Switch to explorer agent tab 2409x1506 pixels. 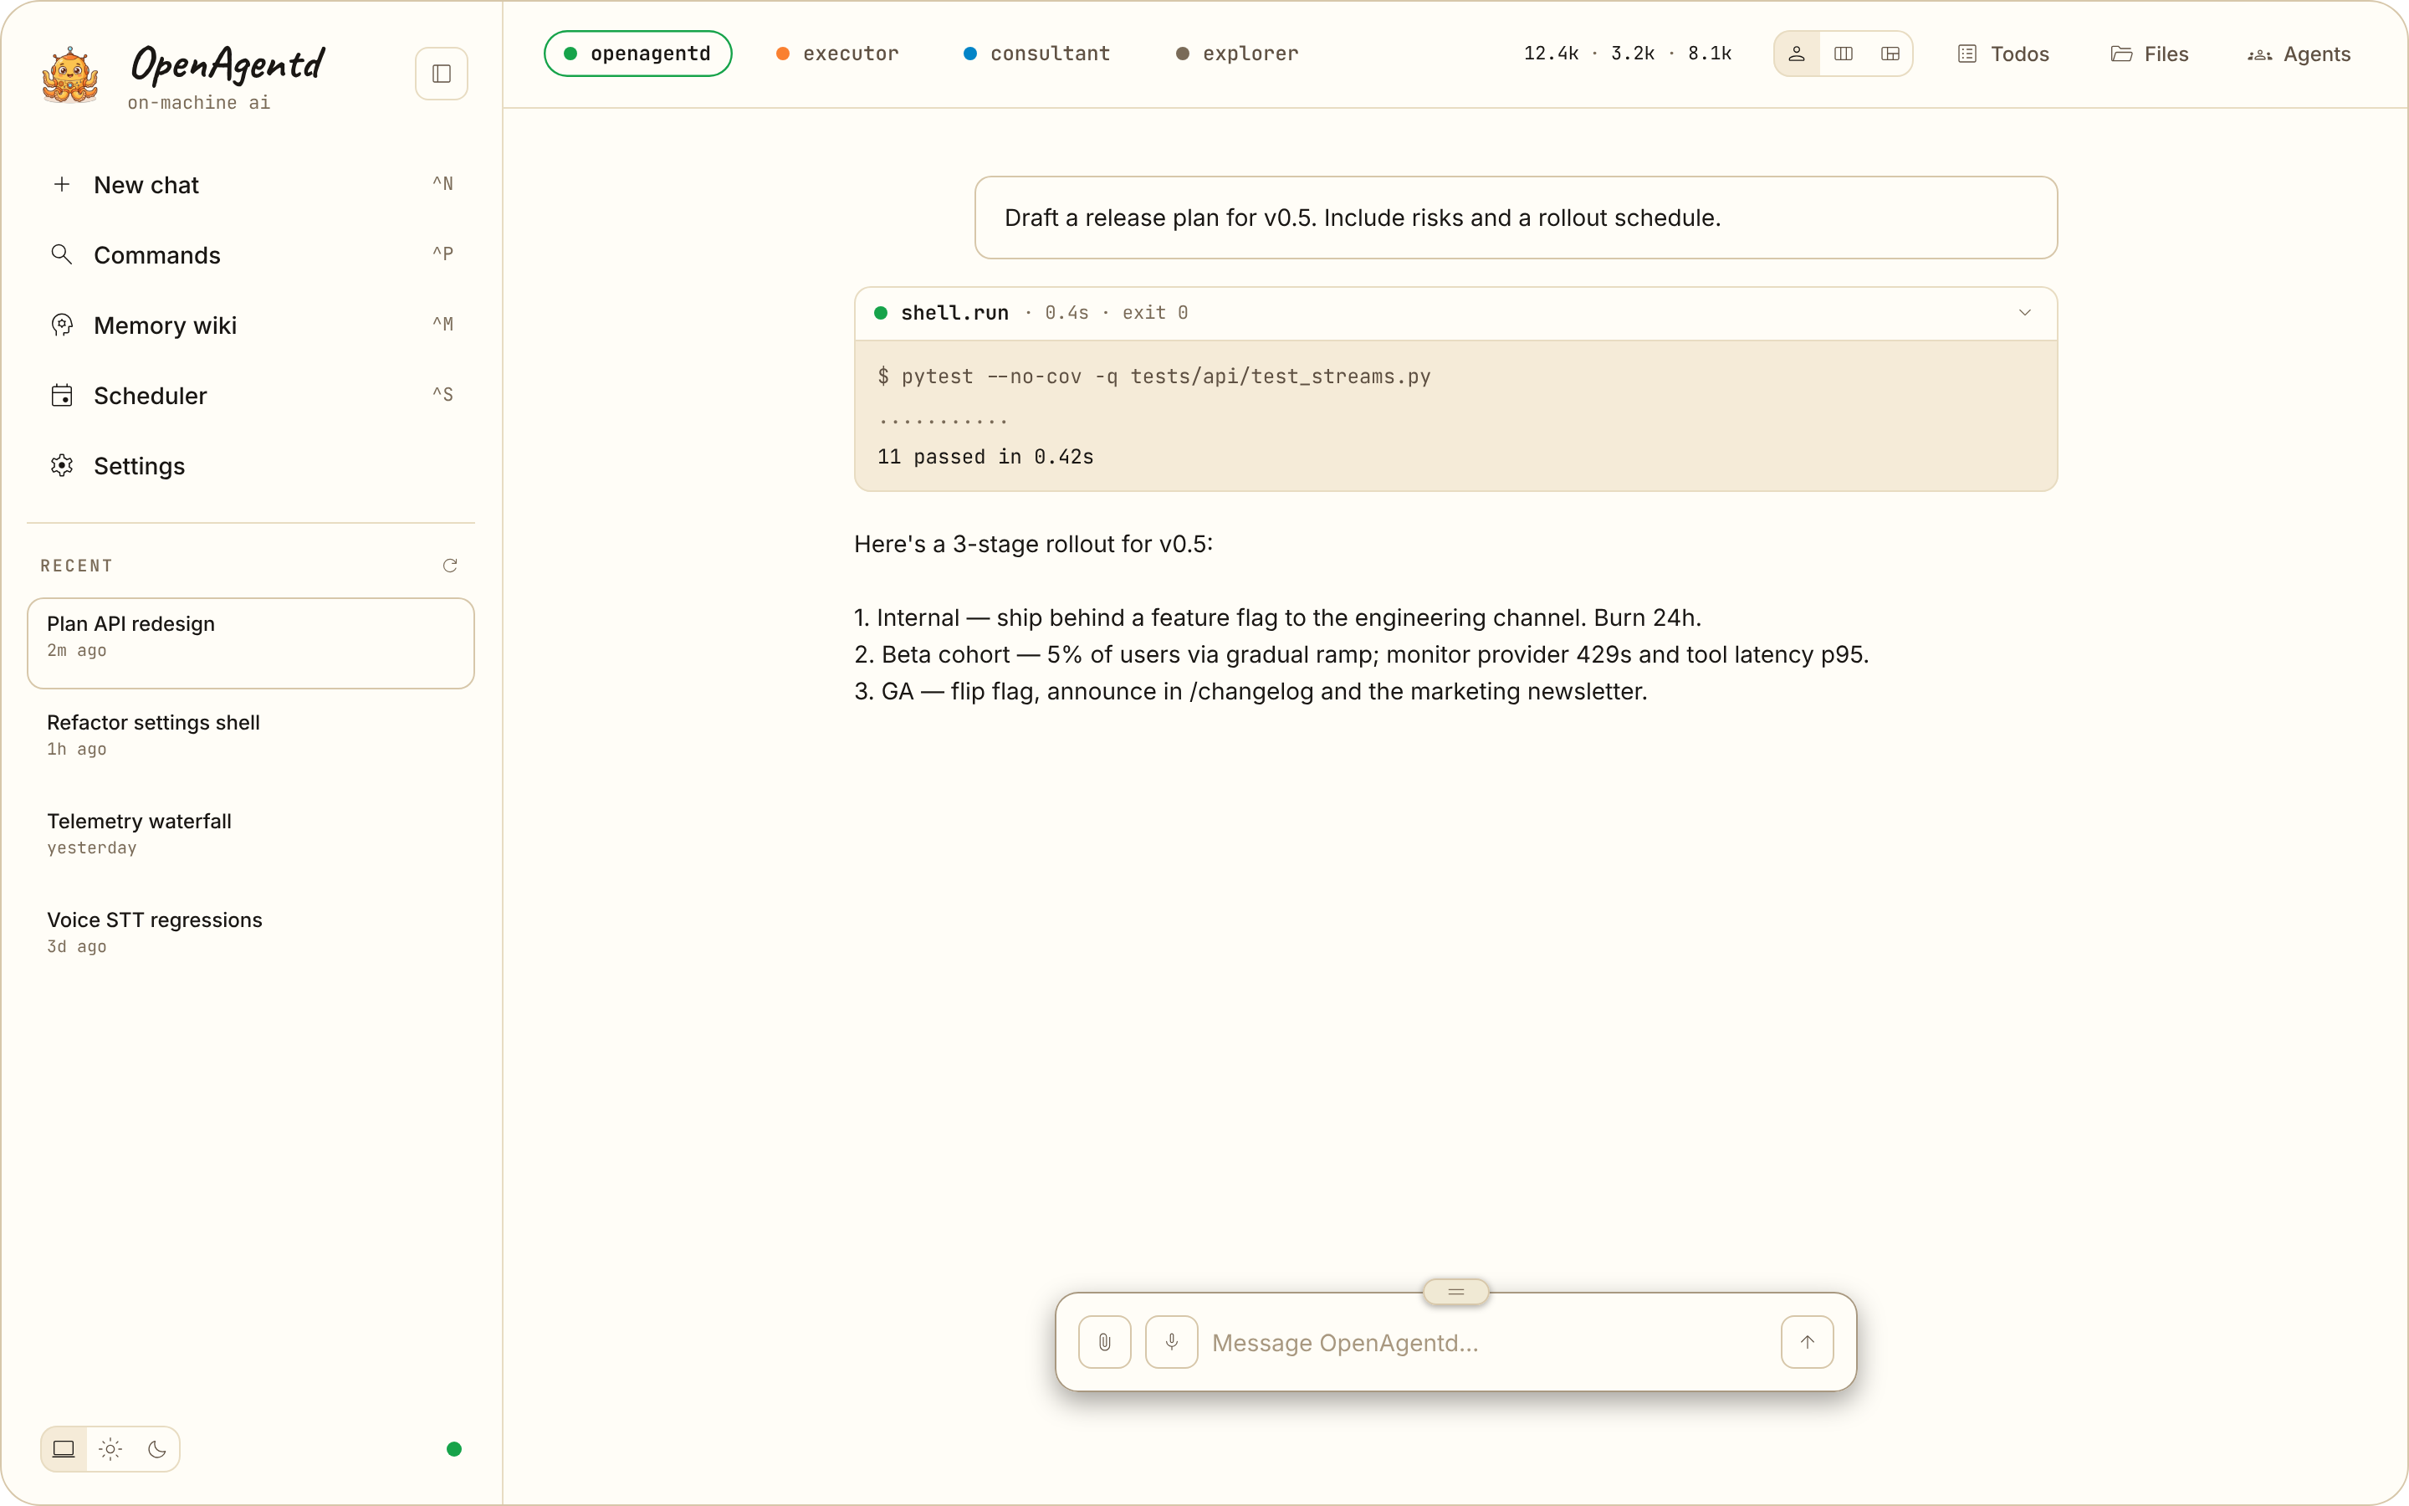pyautogui.click(x=1237, y=54)
